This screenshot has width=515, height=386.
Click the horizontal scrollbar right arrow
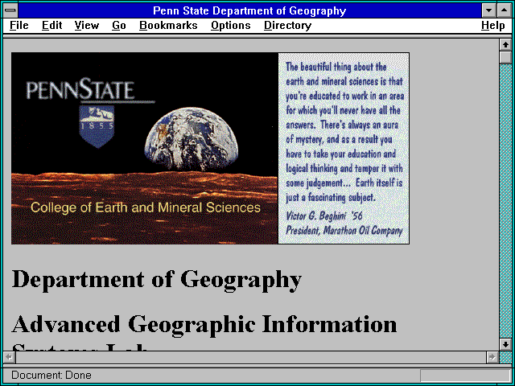tap(492, 357)
